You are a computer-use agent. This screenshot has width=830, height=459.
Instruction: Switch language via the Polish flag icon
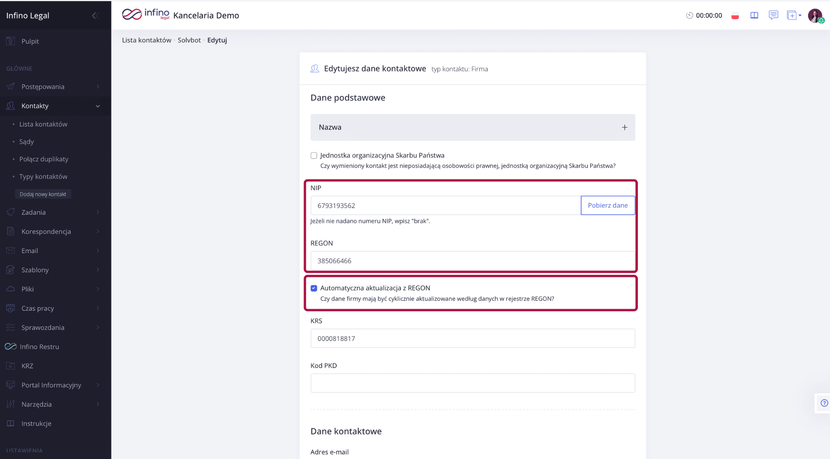tap(735, 16)
